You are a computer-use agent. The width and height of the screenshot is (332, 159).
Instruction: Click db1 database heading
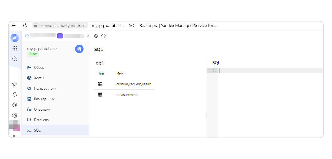coord(100,63)
